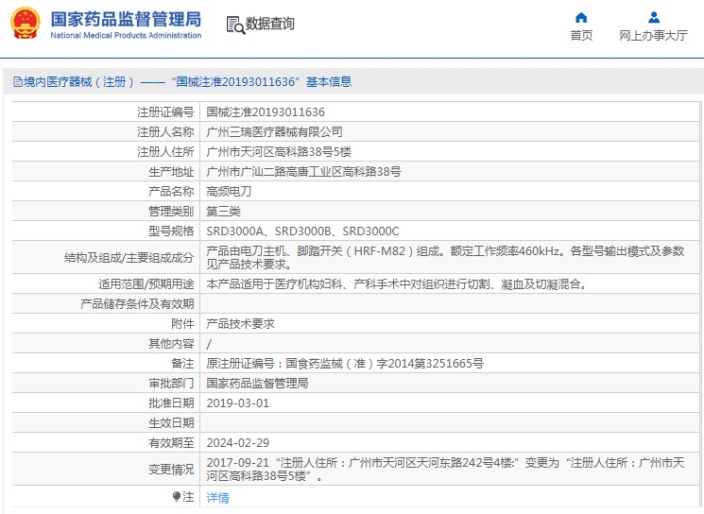Click the 产品技术要求 attachment value
The height and width of the screenshot is (514, 704).
pyautogui.click(x=240, y=324)
